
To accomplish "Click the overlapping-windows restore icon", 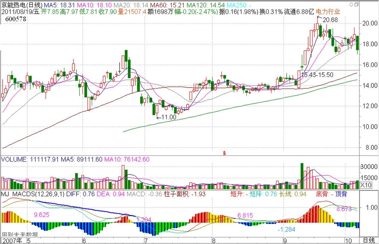I will point(356,5).
